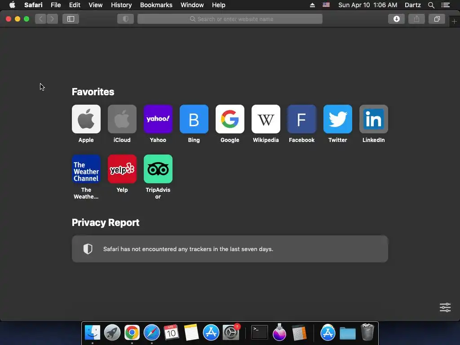Click the date and time display
Screen dimensions: 460x345
367,5
